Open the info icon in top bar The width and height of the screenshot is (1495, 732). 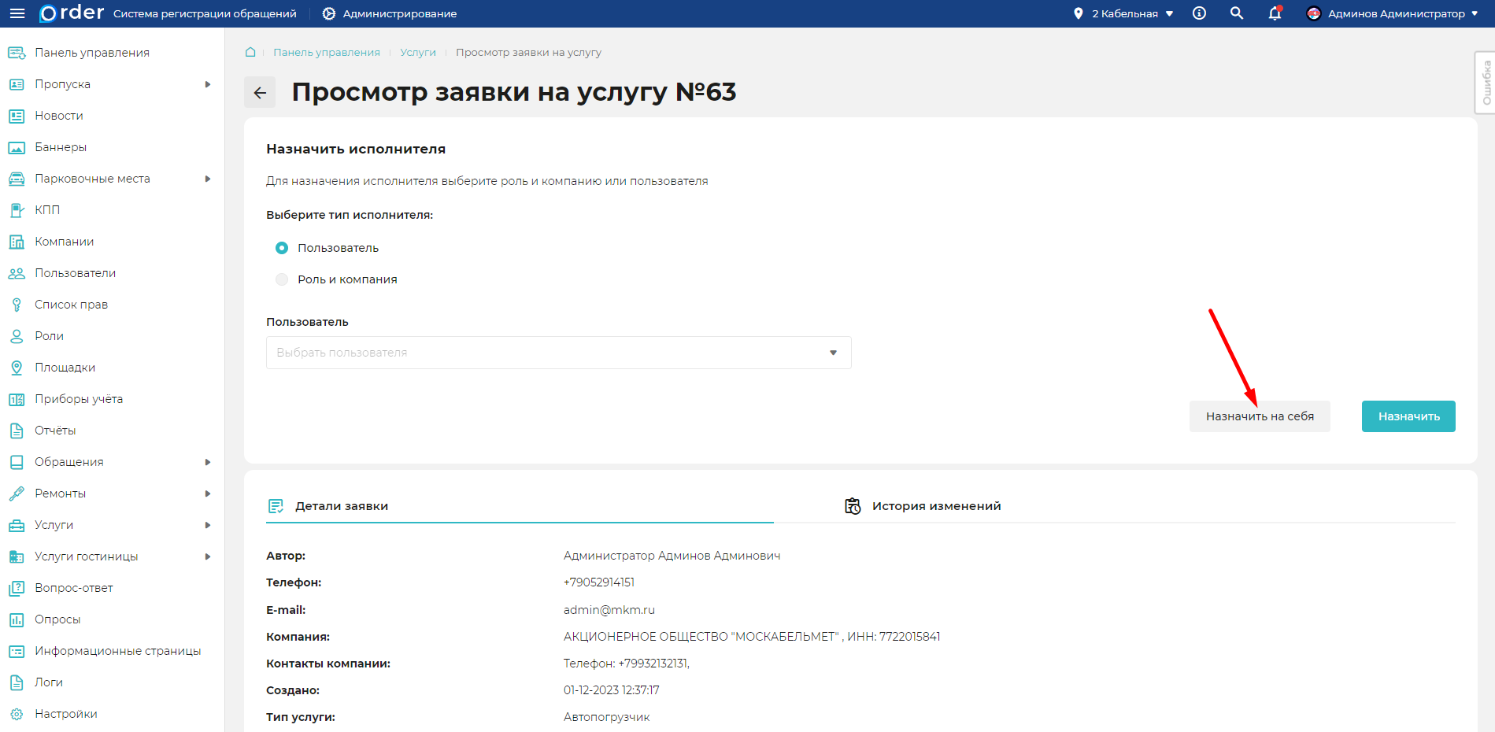click(1198, 13)
